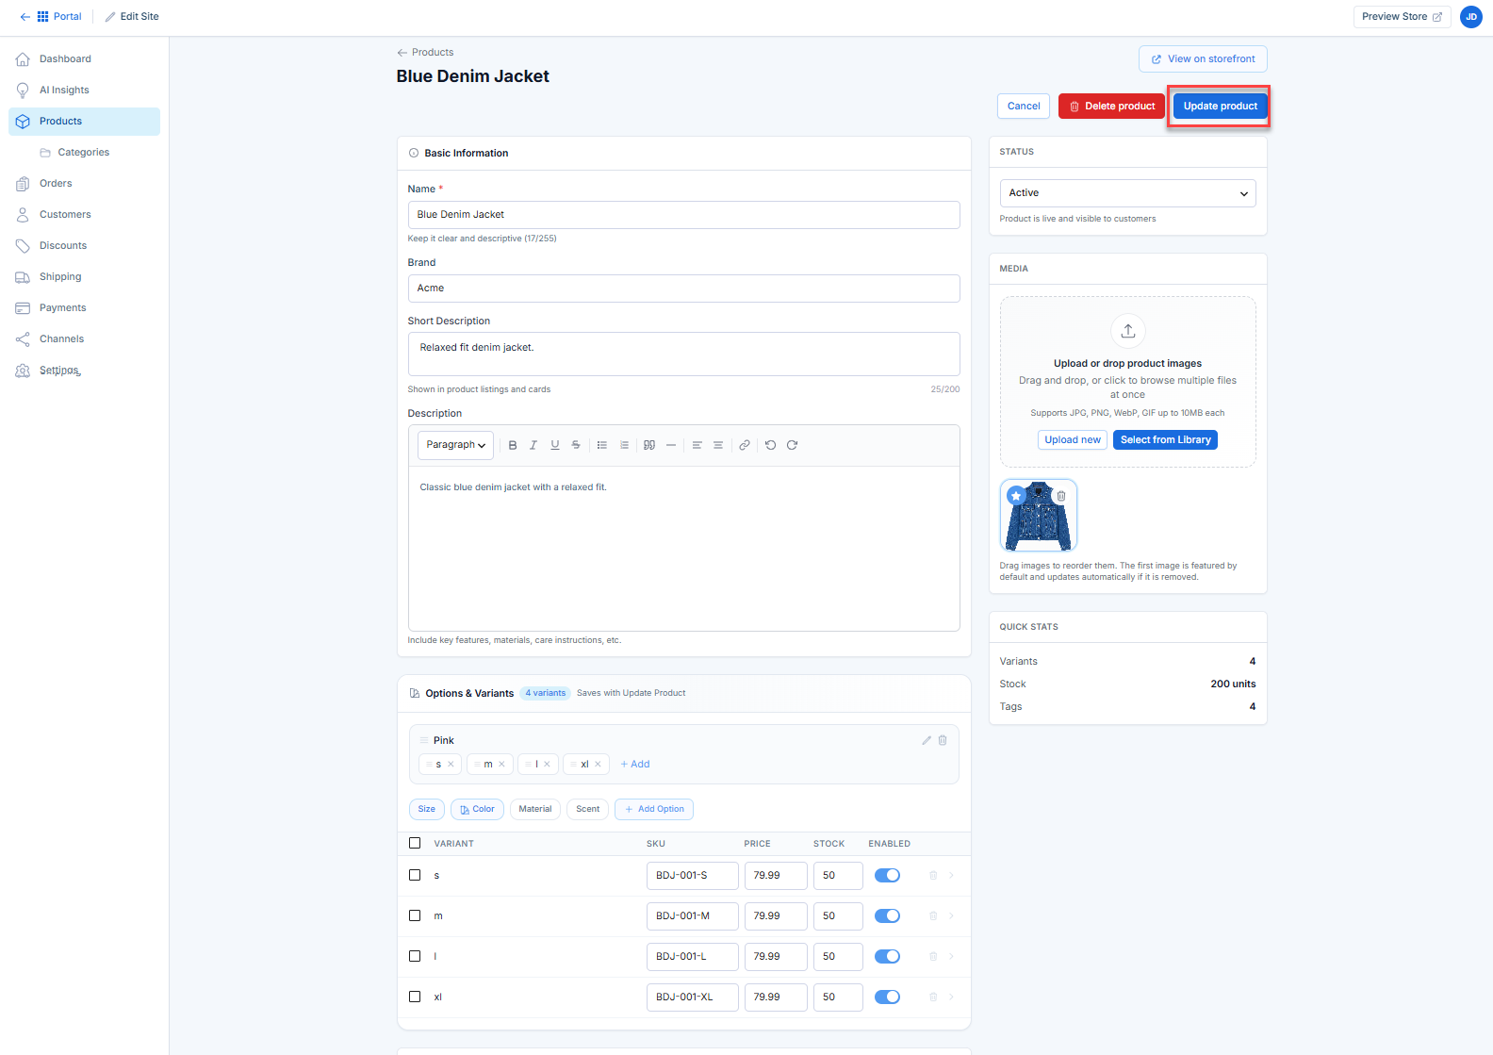Redo edit in description editor

[793, 445]
